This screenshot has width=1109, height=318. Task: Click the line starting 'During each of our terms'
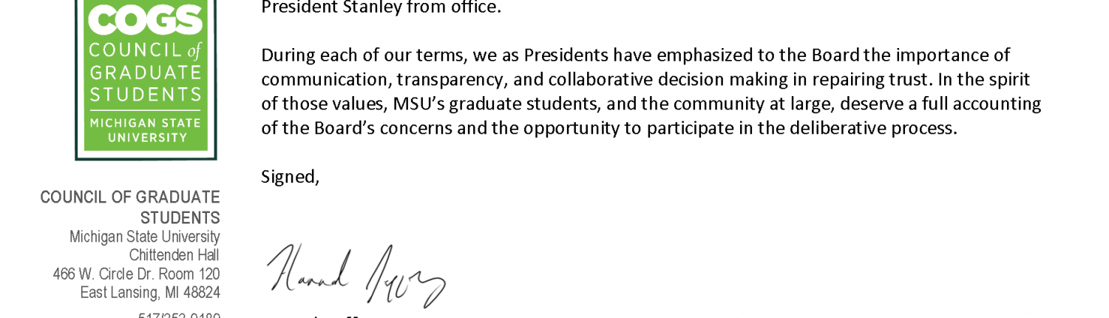tap(636, 55)
